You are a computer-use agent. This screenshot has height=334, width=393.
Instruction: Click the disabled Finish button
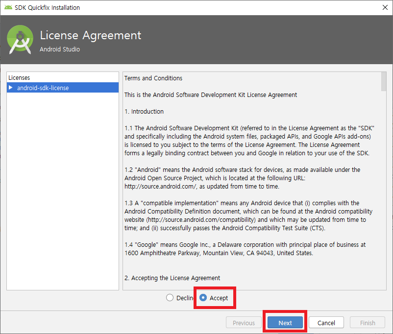[x=368, y=323]
